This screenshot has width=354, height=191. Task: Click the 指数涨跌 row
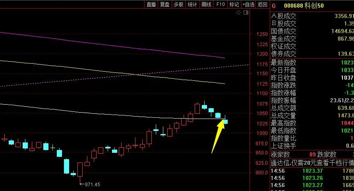[312, 85]
